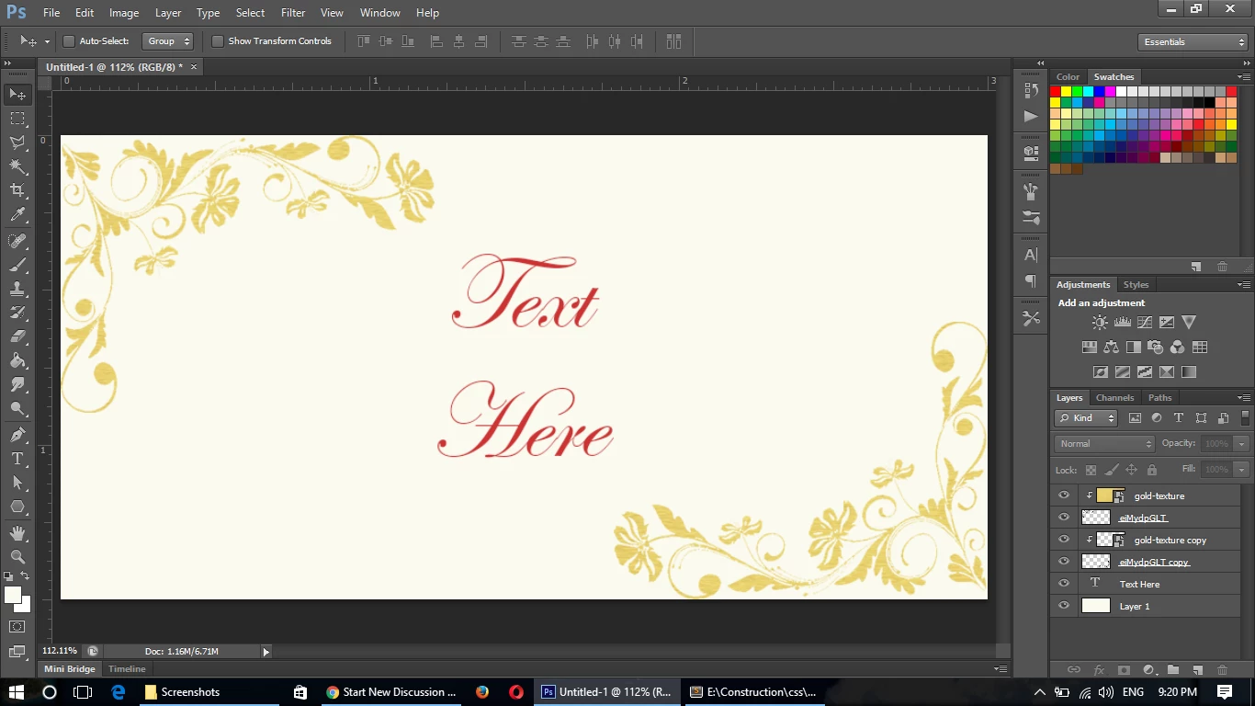Delete layer using Layers panel trash icon
Viewport: 1255px width, 706px height.
pyautogui.click(x=1222, y=670)
